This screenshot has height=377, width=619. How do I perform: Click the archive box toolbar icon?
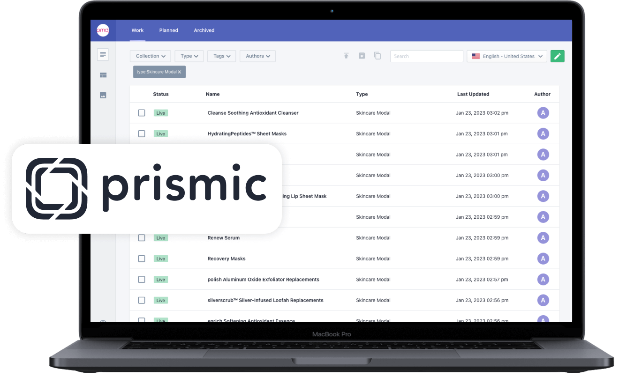[x=362, y=56]
